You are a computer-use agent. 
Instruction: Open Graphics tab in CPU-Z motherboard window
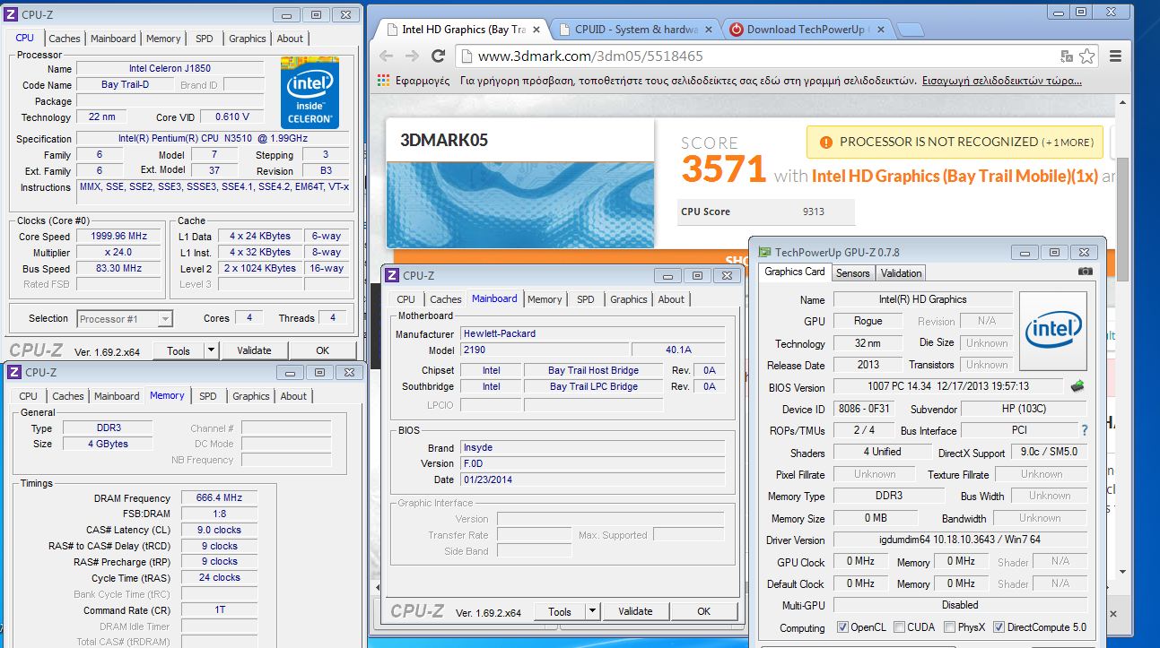(629, 299)
